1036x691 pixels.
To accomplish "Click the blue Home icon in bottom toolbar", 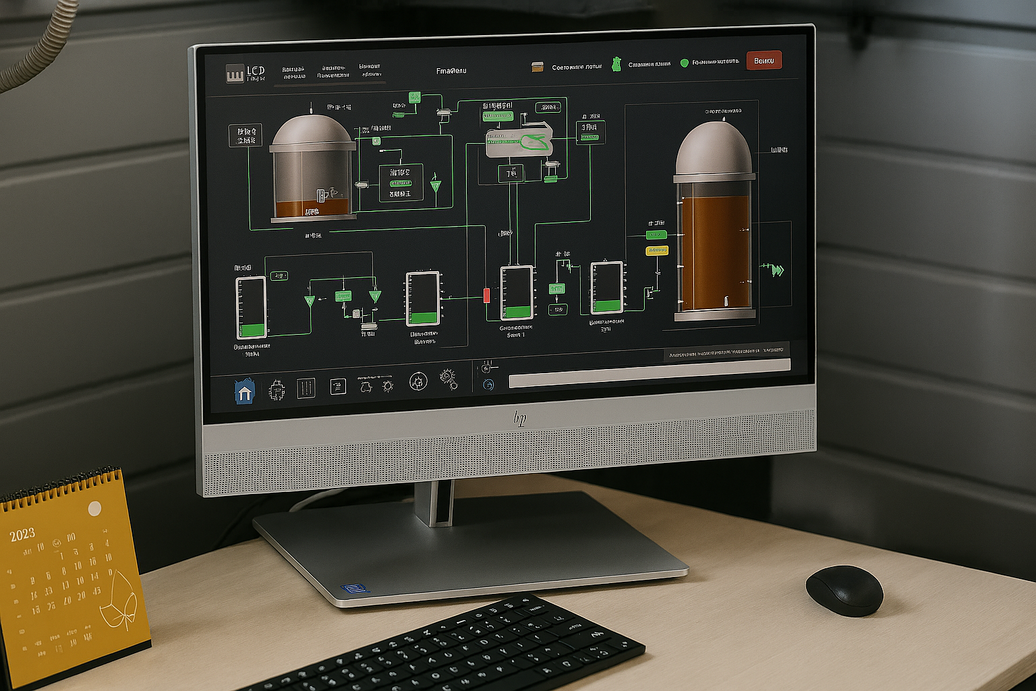I will point(244,391).
